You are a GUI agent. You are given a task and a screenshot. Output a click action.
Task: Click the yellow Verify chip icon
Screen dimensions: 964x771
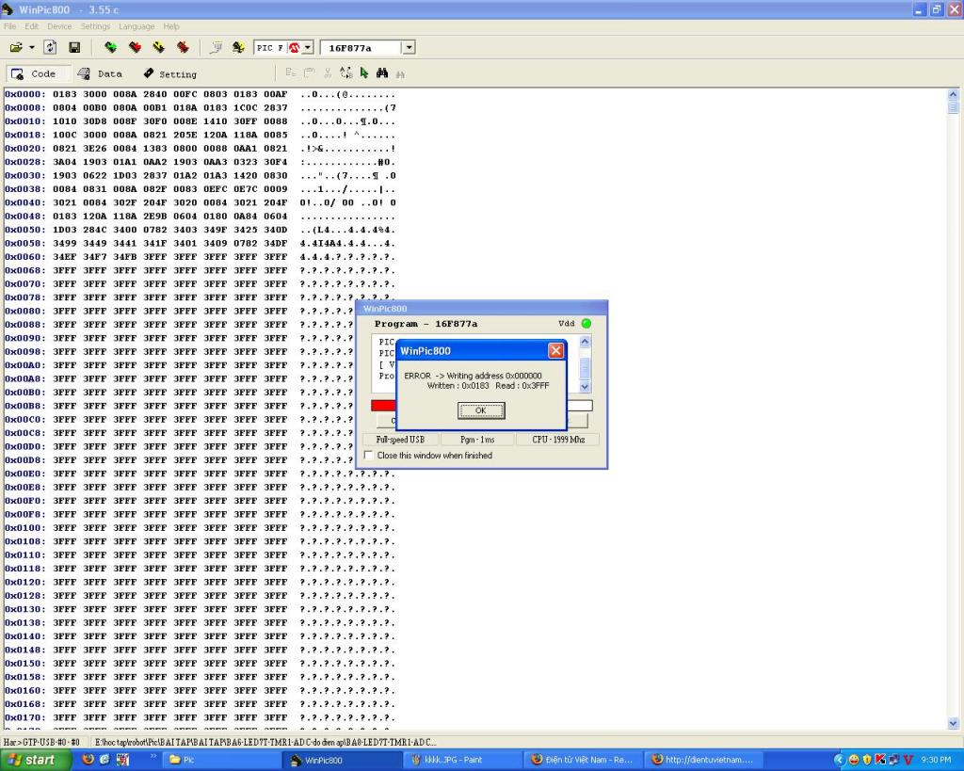tap(158, 47)
